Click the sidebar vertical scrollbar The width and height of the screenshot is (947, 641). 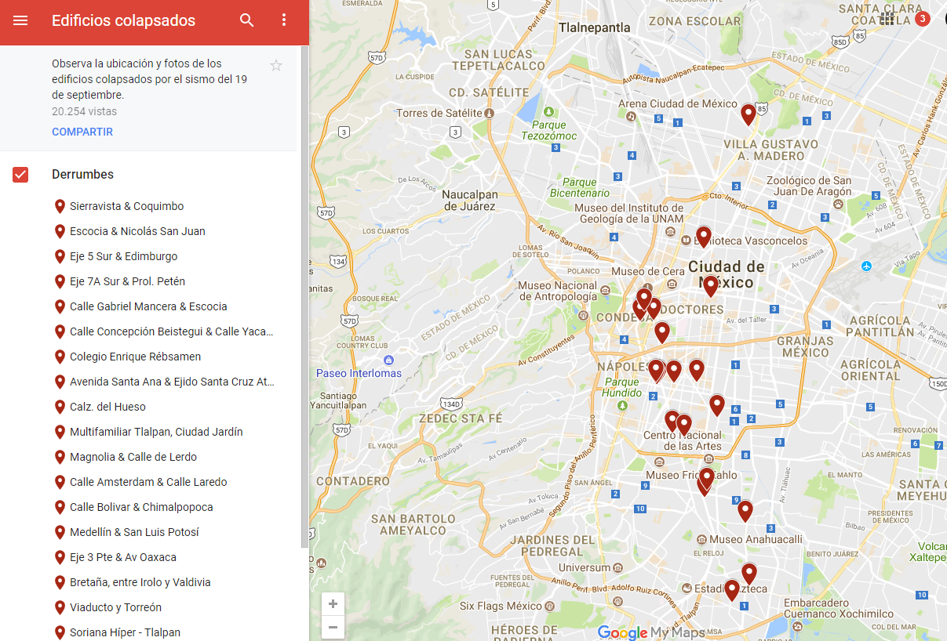(304, 313)
